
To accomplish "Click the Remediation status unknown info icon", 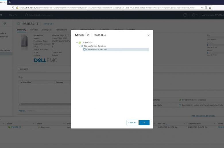I will click(x=180, y=105).
